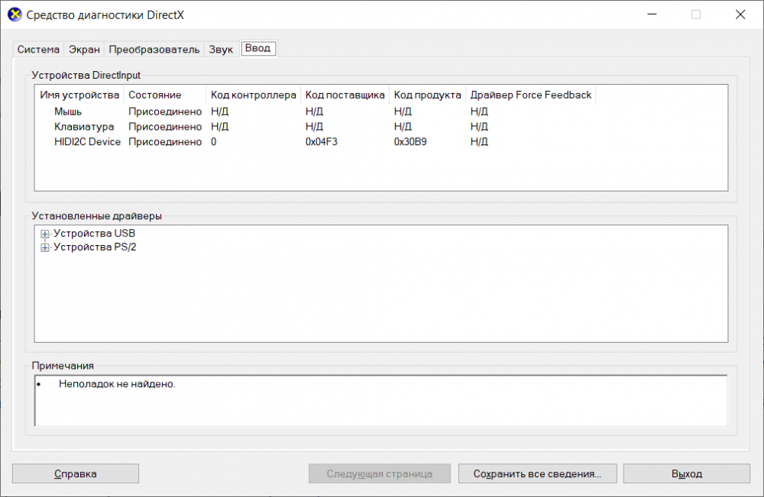Click Сохранить все сведения button
This screenshot has width=764, height=497.
click(x=537, y=473)
